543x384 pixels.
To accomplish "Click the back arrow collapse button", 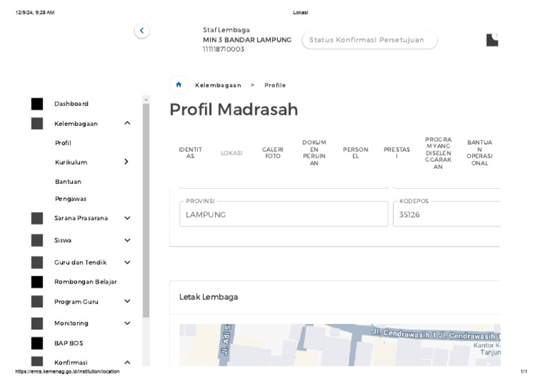I will [x=141, y=30].
